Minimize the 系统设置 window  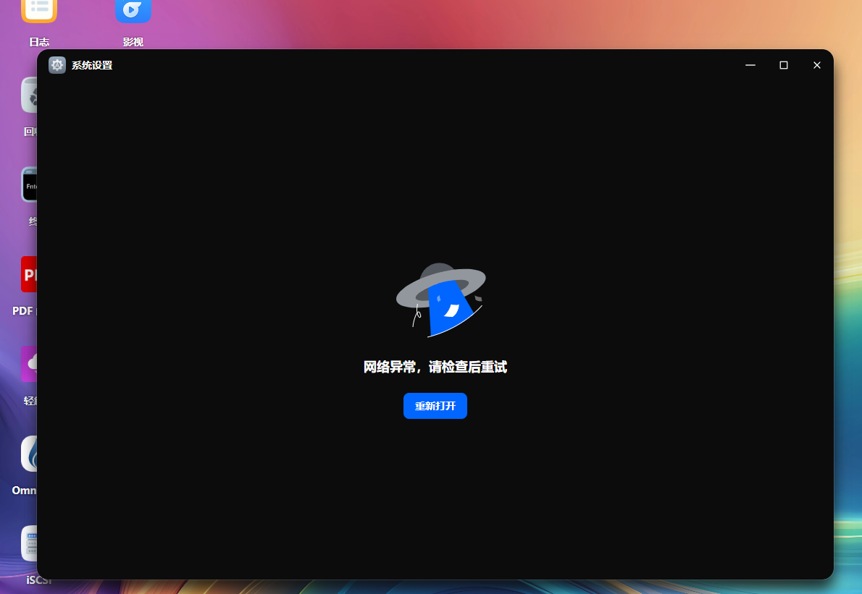(x=750, y=64)
